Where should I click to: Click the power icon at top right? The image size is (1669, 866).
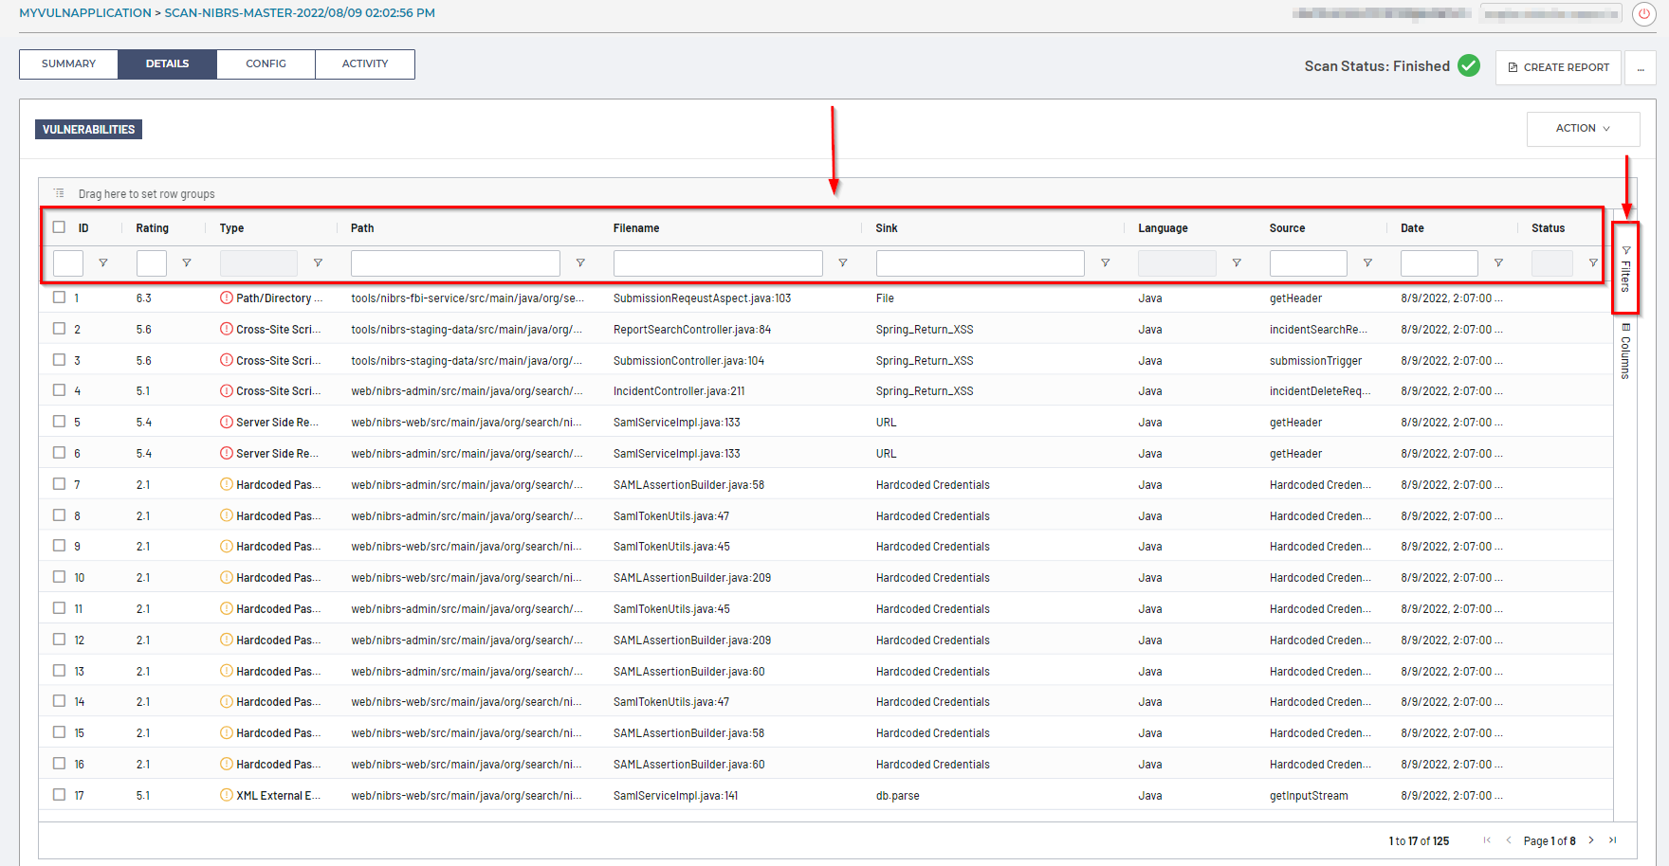point(1643,14)
